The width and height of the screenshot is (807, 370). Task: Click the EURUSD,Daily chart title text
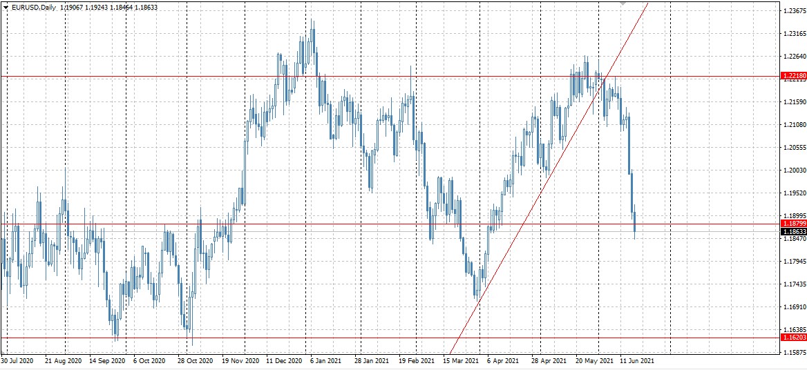33,8
